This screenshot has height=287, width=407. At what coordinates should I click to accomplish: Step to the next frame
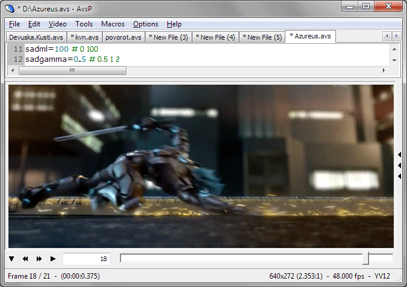click(x=39, y=259)
